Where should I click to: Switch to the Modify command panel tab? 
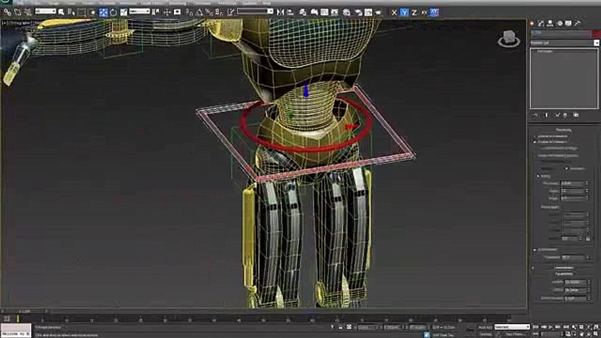(x=541, y=23)
